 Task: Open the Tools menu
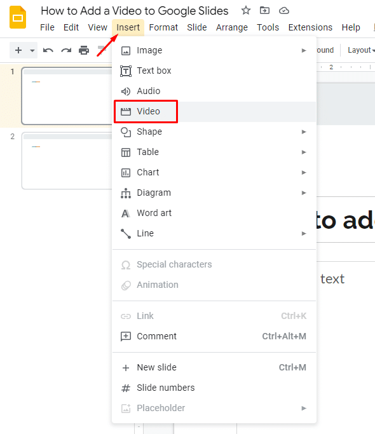pos(268,27)
